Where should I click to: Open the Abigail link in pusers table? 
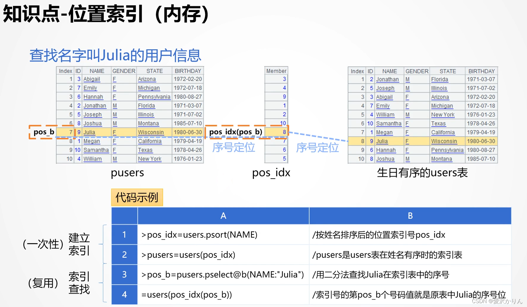click(92, 79)
